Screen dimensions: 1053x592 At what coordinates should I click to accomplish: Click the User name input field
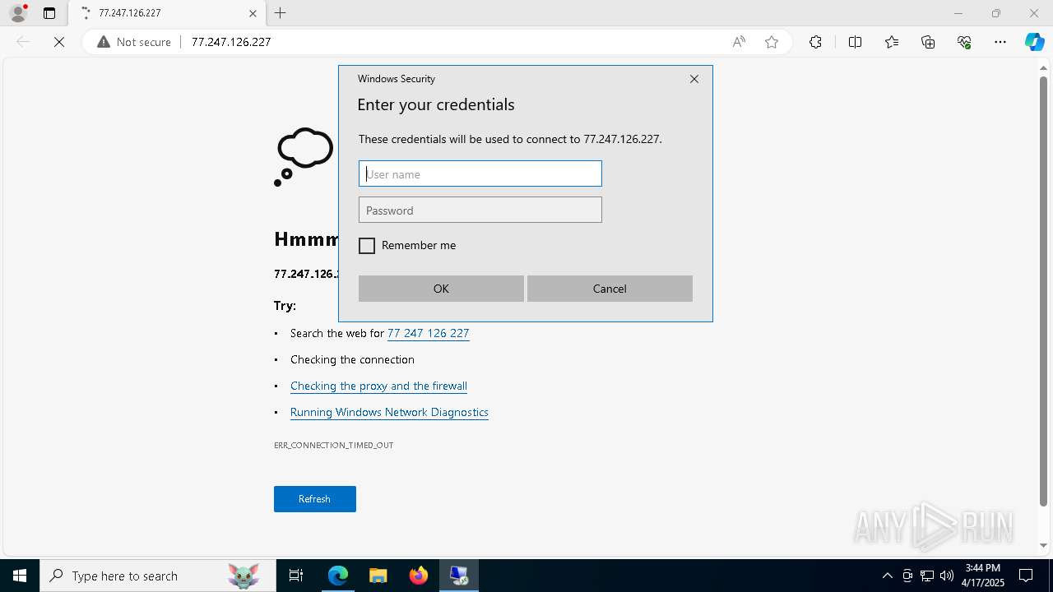(480, 173)
